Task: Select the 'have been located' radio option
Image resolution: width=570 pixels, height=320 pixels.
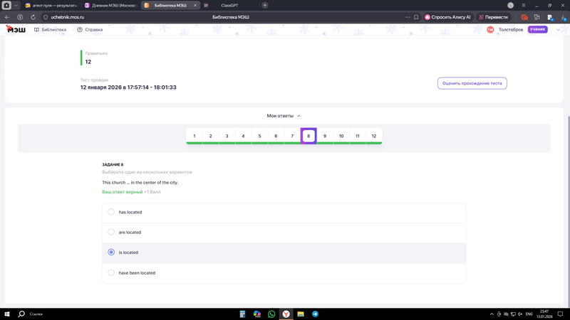Action: coord(111,272)
